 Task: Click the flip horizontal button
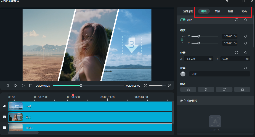click(188, 89)
